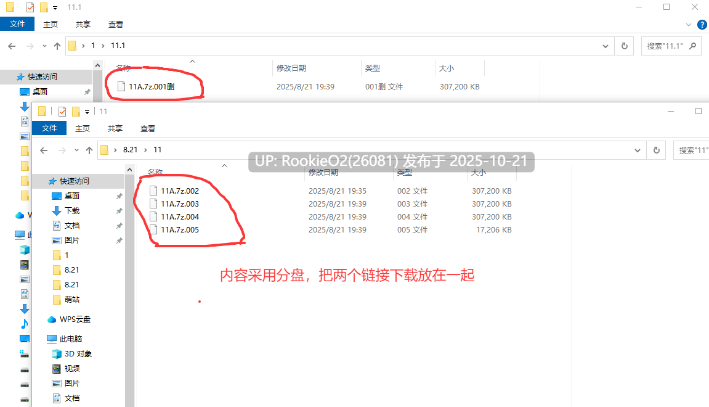This screenshot has width=709, height=407.
Task: Go back in the 11.1 window
Action: [12, 46]
